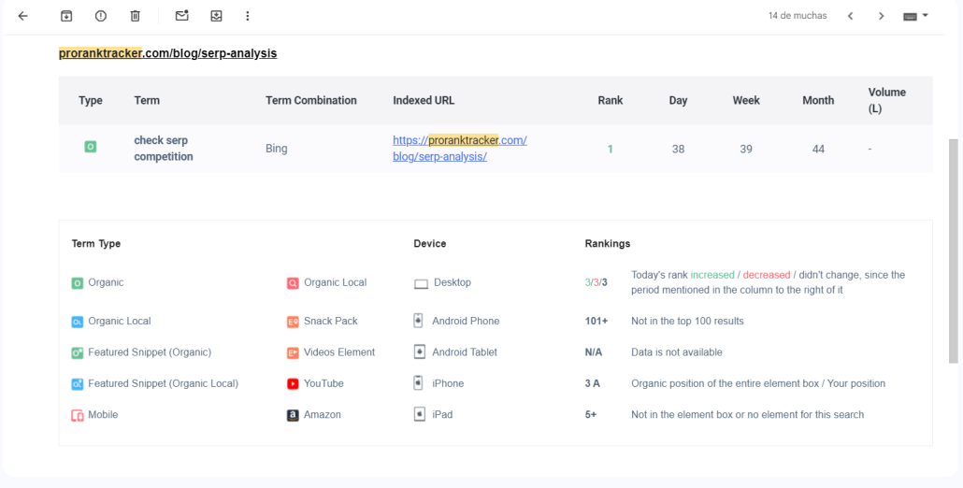Click the '101+' rankings label
The height and width of the screenshot is (488, 963).
tap(596, 321)
